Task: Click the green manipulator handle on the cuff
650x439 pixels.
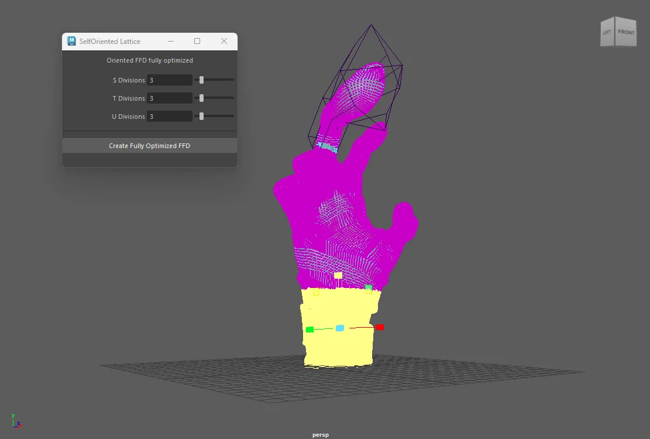Action: coord(309,329)
